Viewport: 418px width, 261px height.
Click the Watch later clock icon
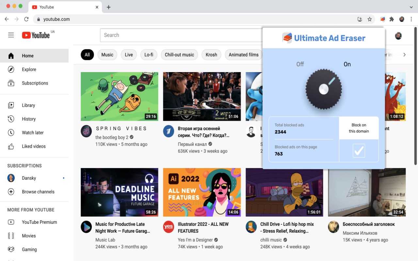11,133
